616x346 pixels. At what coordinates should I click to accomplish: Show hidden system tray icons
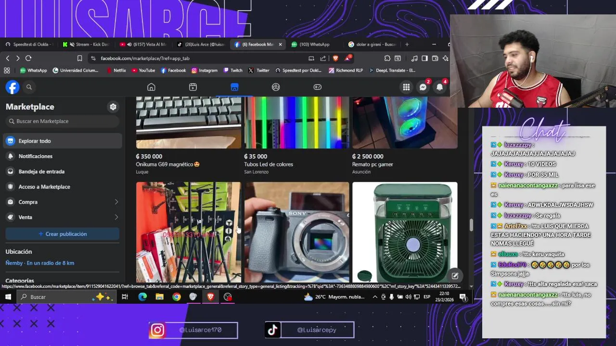pos(375,297)
